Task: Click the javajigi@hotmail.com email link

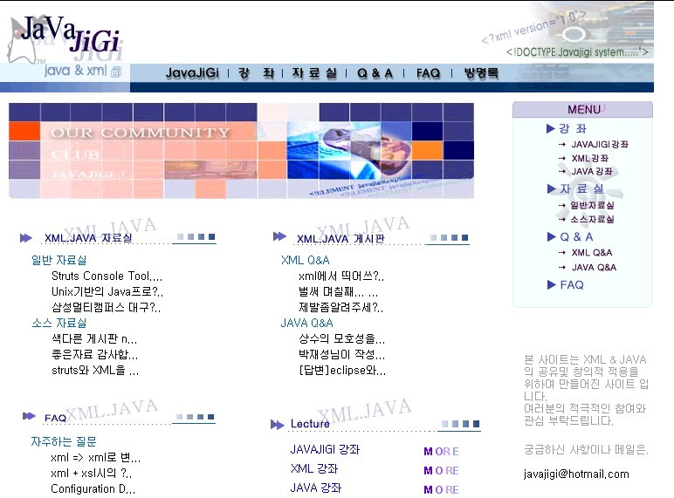Action: point(576,474)
